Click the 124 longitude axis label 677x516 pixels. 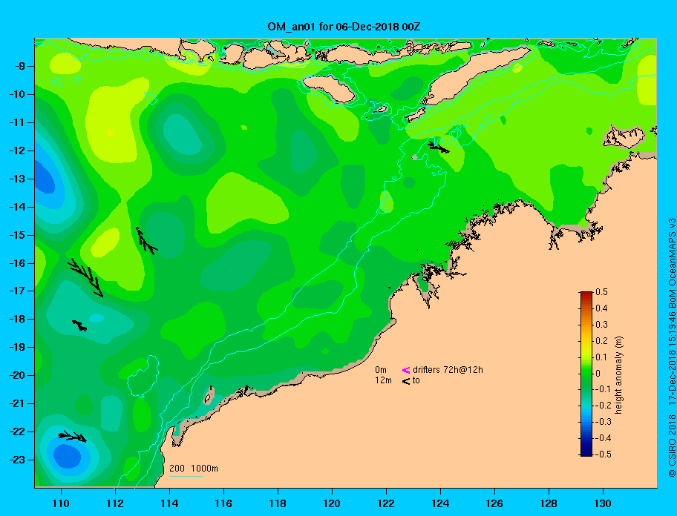pos(440,503)
